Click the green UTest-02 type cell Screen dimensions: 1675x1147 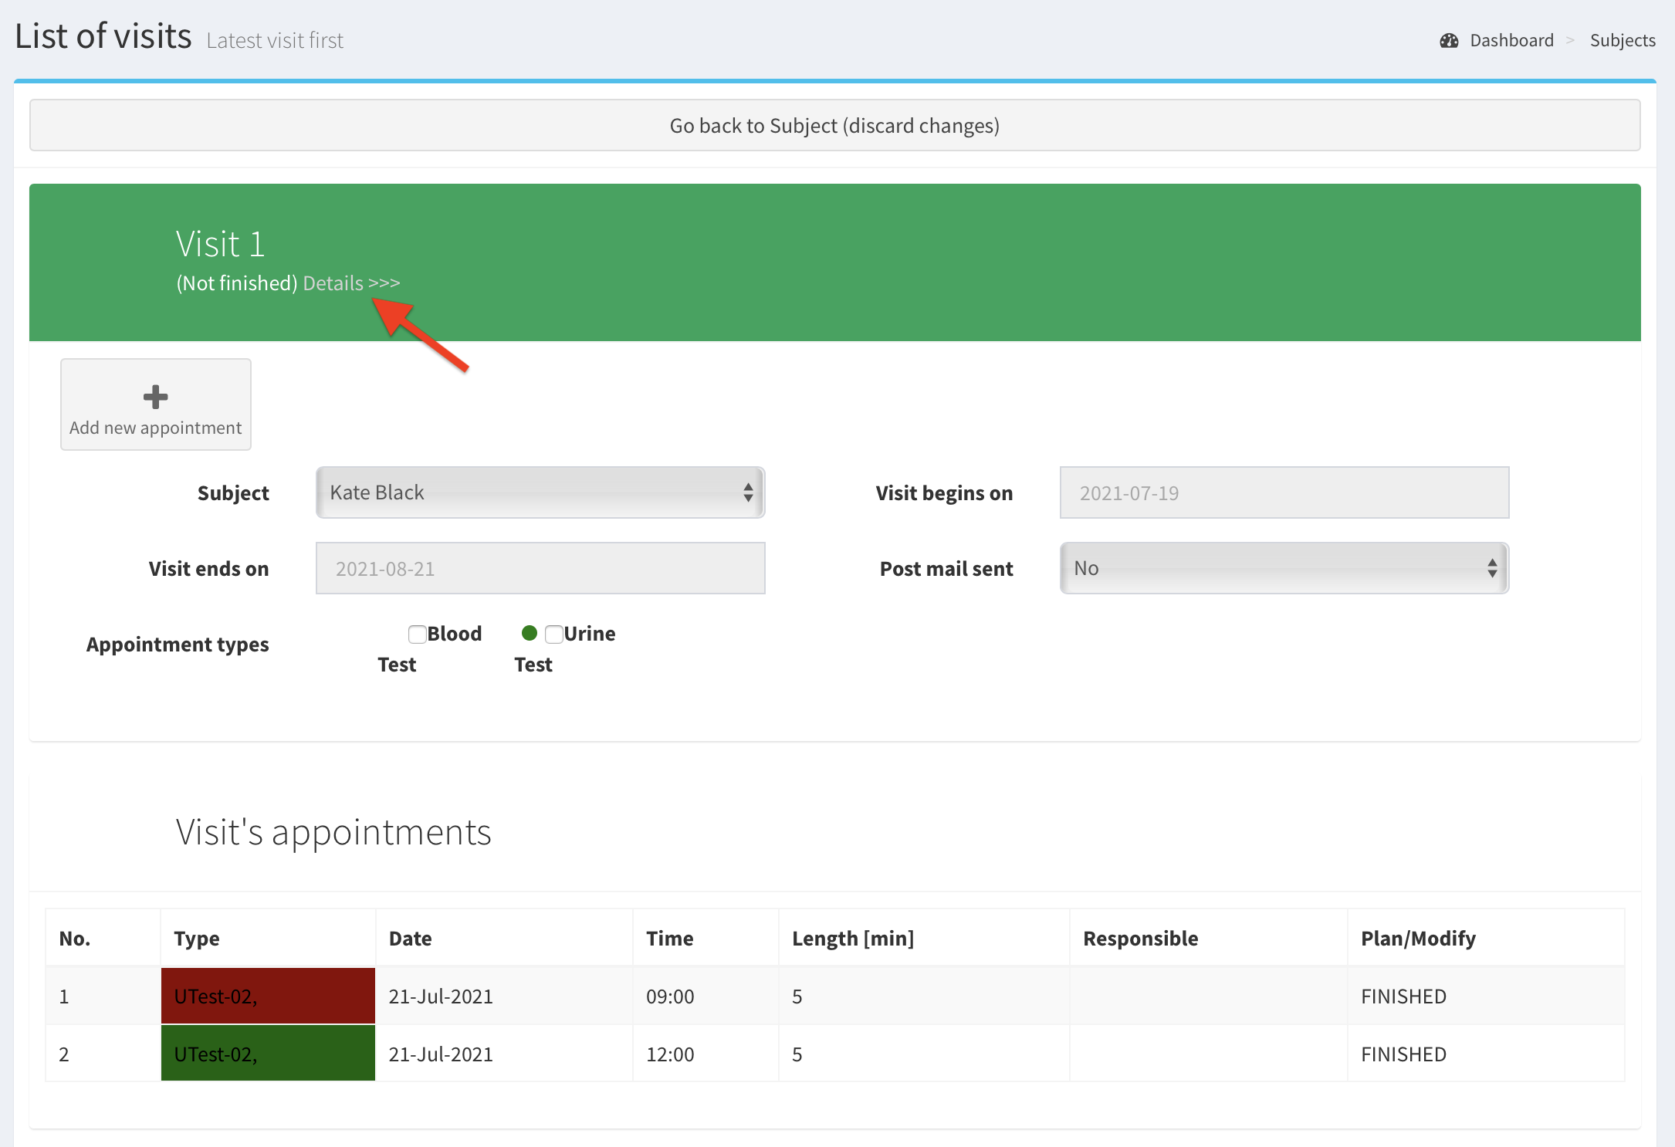tap(267, 1054)
